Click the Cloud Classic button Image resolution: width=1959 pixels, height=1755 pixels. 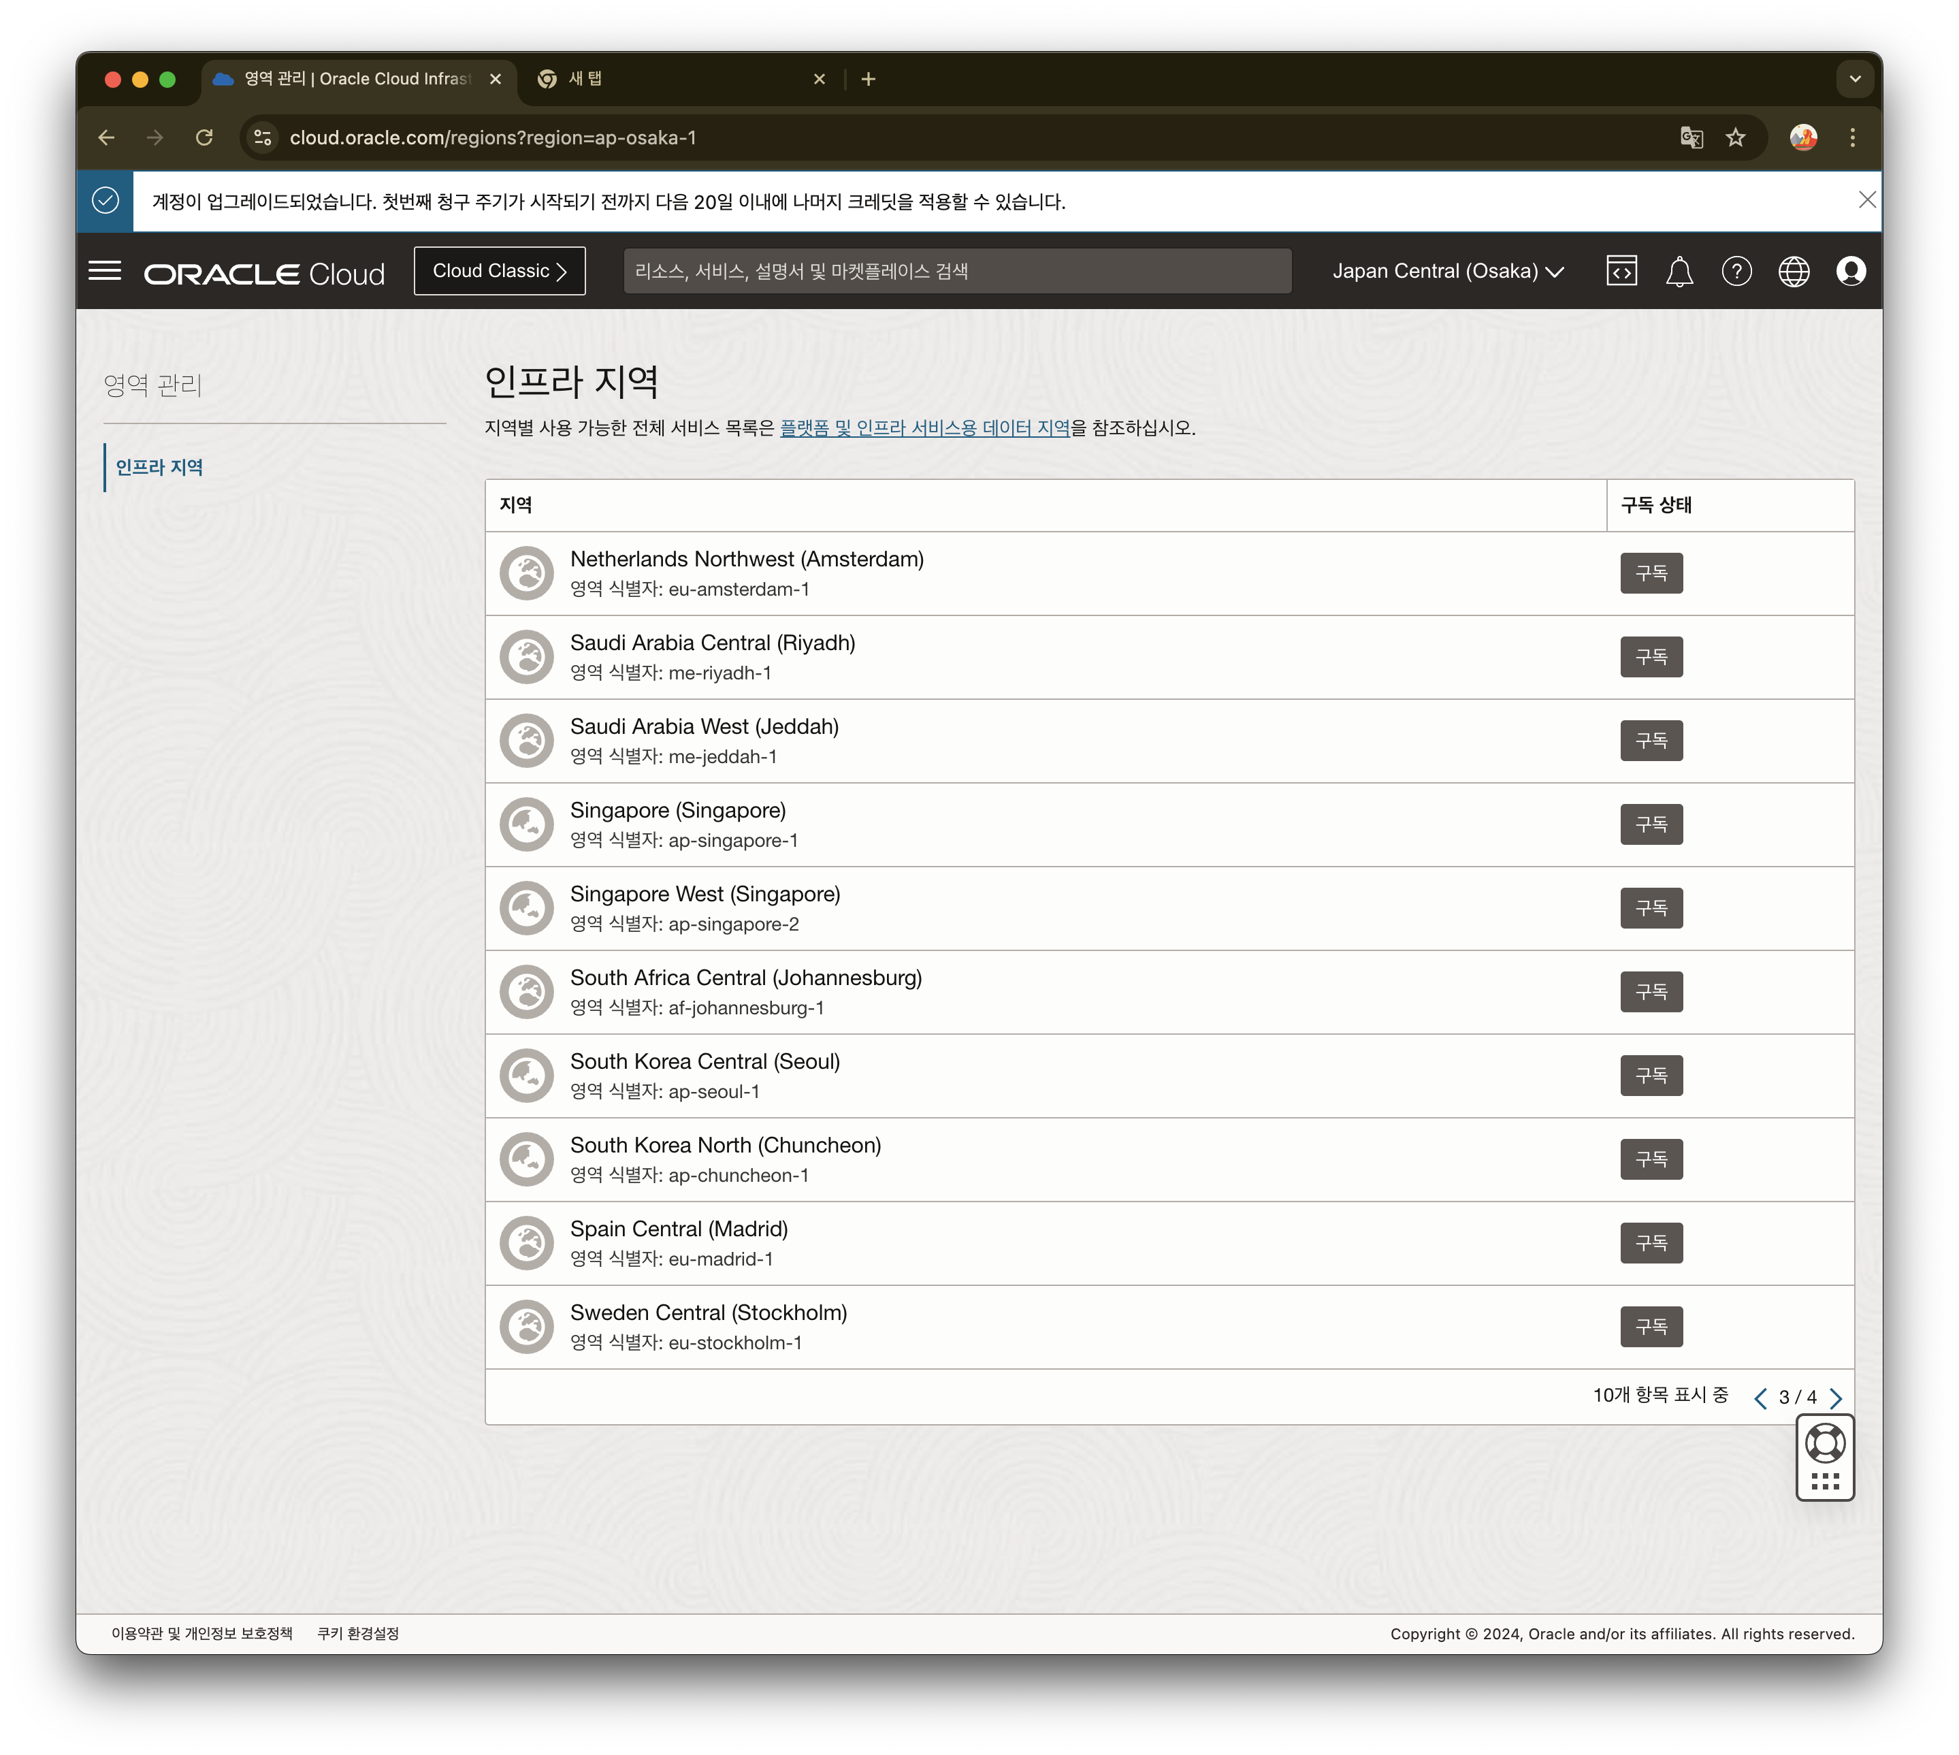pyautogui.click(x=500, y=271)
